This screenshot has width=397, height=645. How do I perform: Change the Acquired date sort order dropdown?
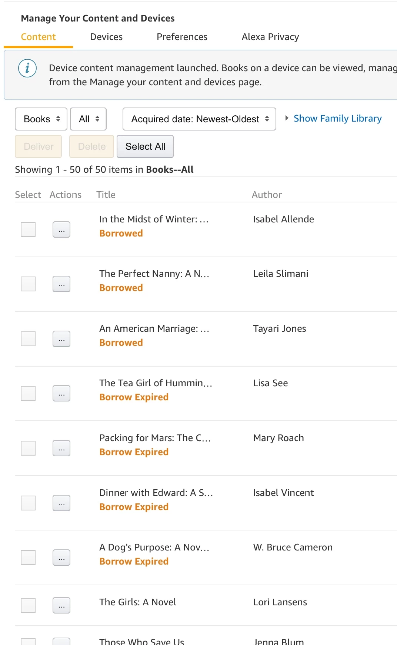tap(199, 119)
